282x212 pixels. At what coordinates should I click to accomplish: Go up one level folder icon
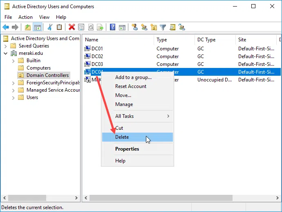coord(28,27)
